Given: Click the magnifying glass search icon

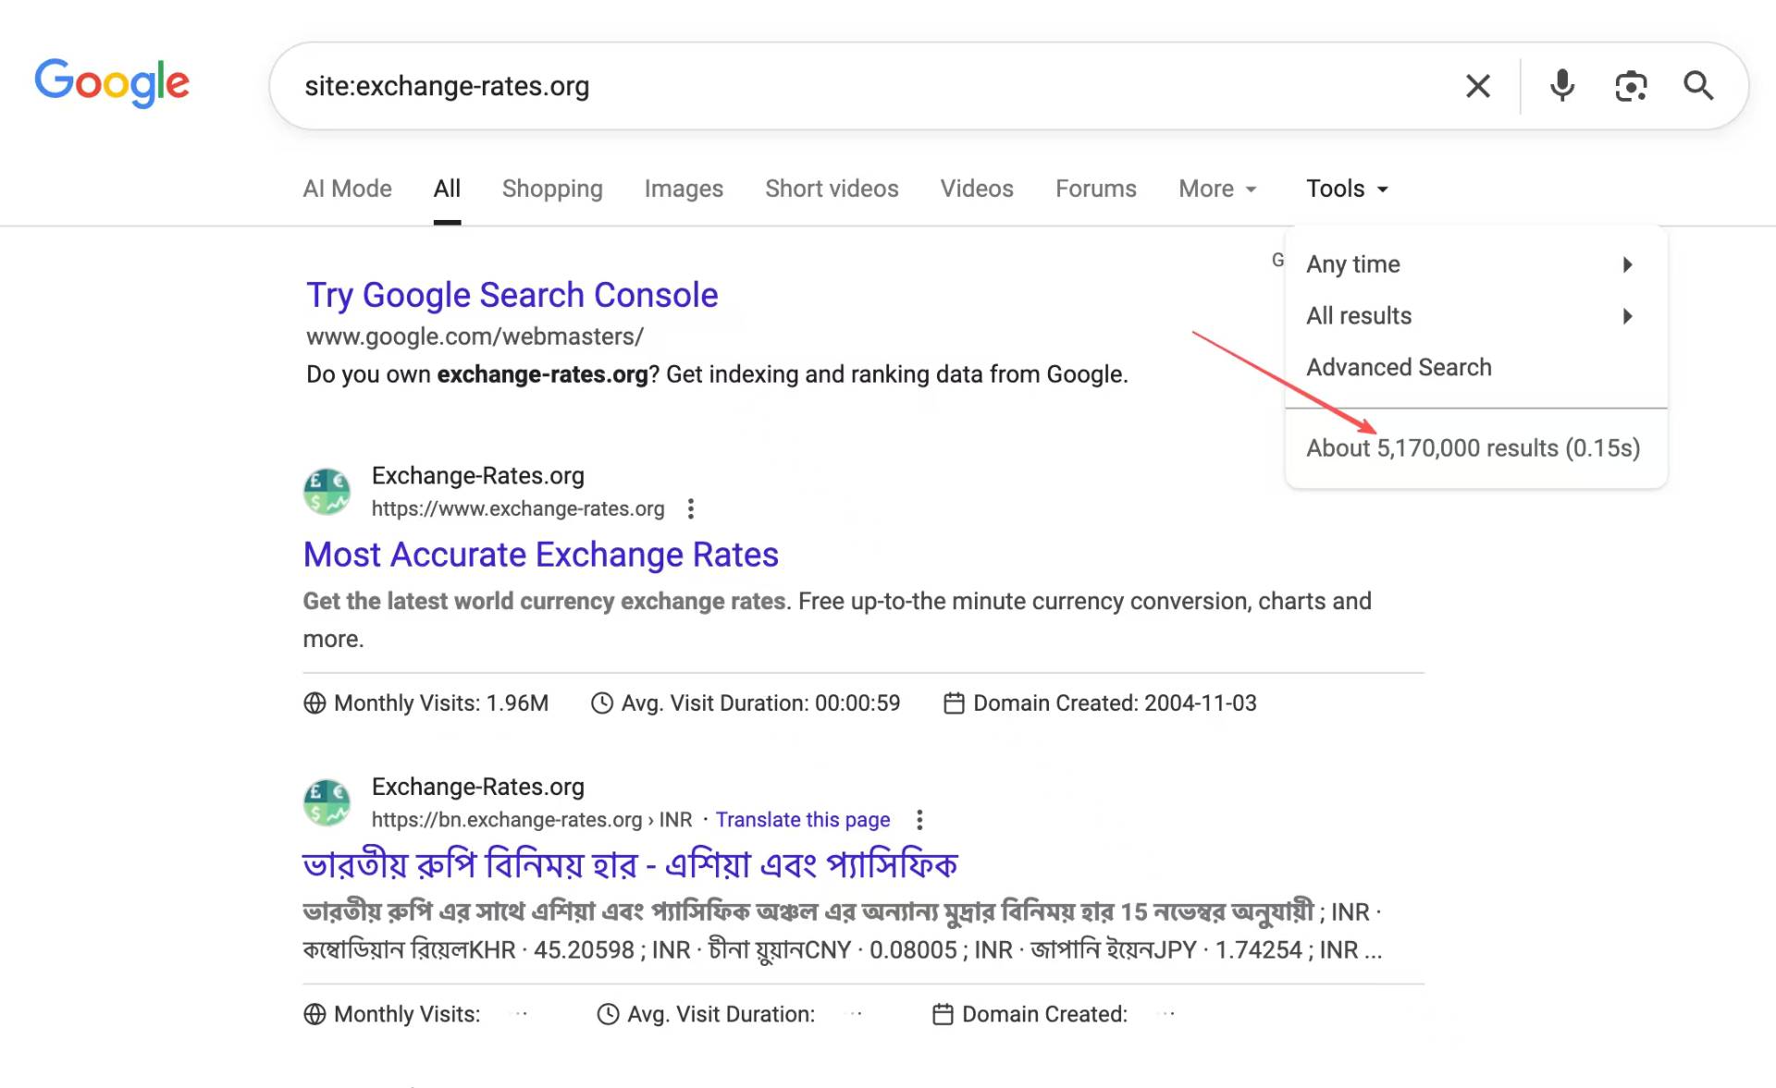Looking at the screenshot, I should (x=1698, y=86).
